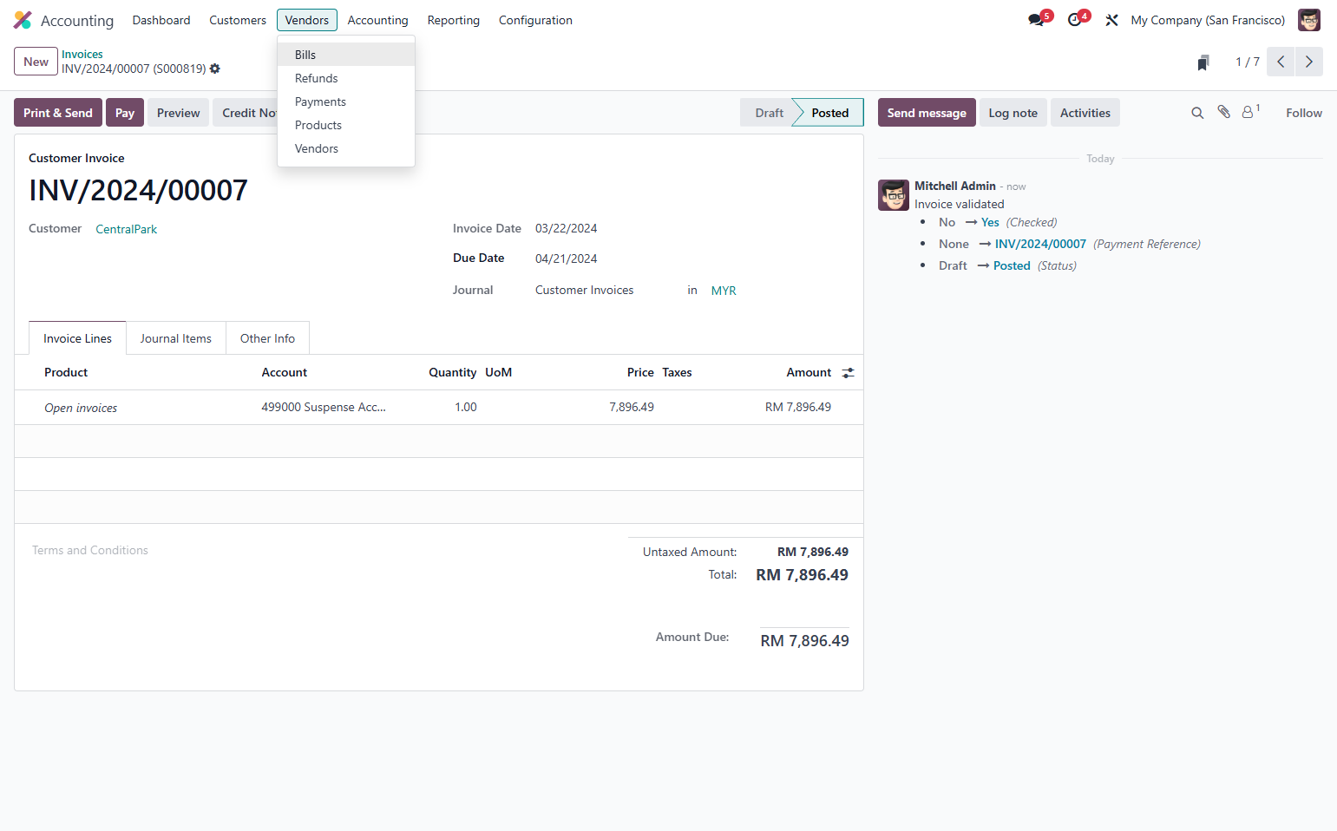
Task: Click Amount Due RM 7,896.49 value
Action: [804, 641]
